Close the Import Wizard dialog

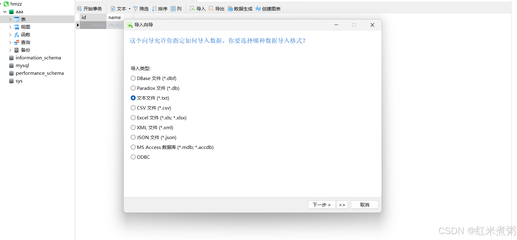372,25
